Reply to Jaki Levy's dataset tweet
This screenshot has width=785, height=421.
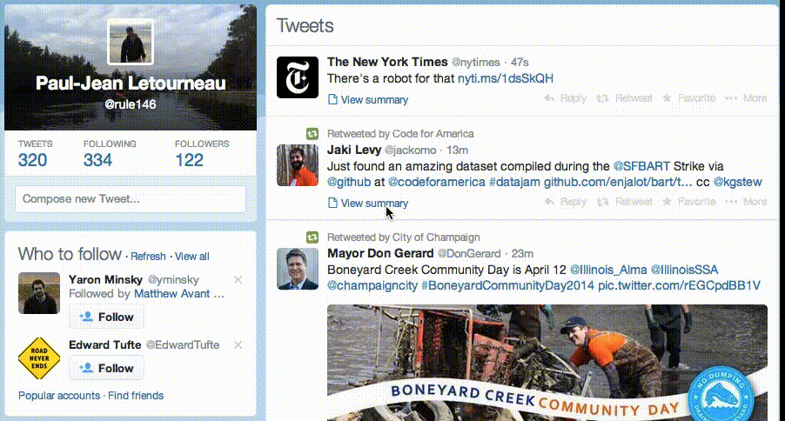(566, 202)
